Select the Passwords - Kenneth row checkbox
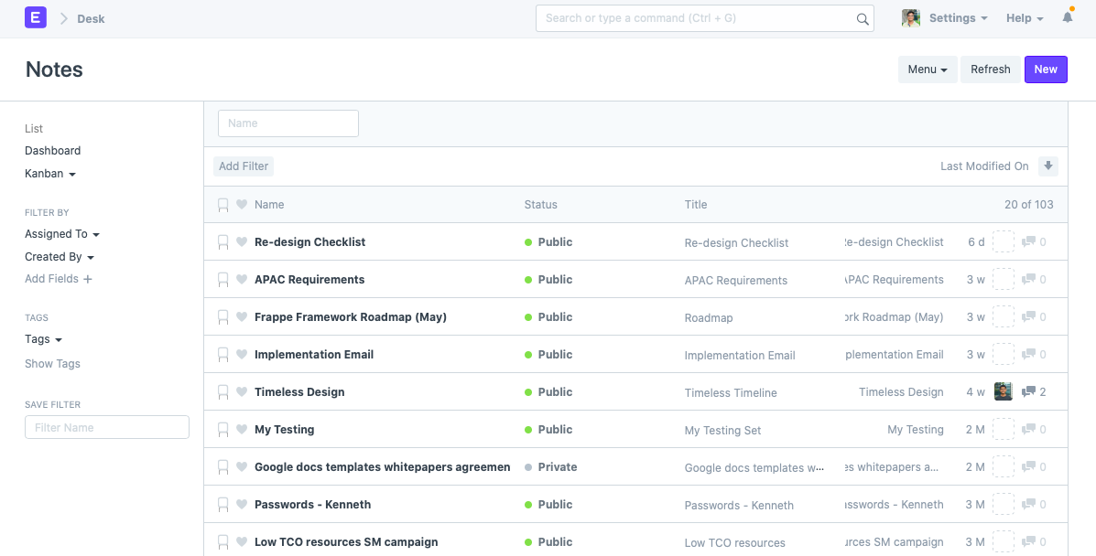This screenshot has width=1096, height=556. [x=223, y=505]
